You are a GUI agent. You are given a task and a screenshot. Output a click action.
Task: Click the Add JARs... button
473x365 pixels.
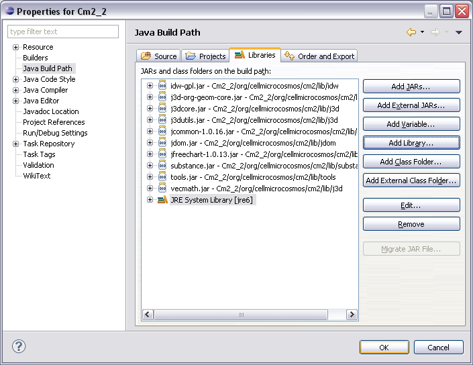[411, 87]
